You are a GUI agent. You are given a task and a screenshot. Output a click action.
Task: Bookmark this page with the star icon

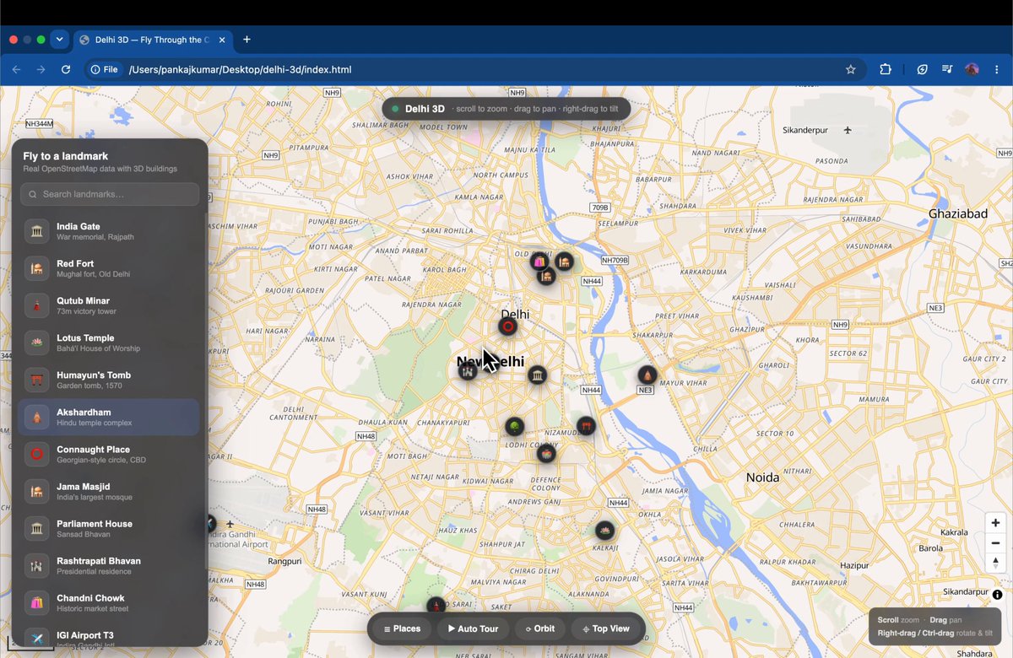850,69
